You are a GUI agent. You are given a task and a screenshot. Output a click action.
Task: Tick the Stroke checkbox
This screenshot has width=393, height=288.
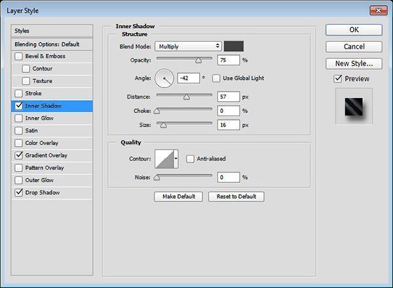18,93
